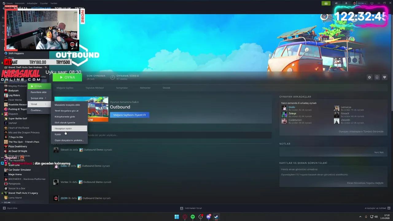The image size is (393, 221).
Task: Open friend Codeturion's entry
Action: 295,120
